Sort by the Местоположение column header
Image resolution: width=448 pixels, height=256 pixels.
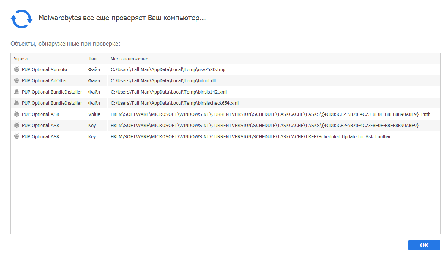tap(129, 59)
